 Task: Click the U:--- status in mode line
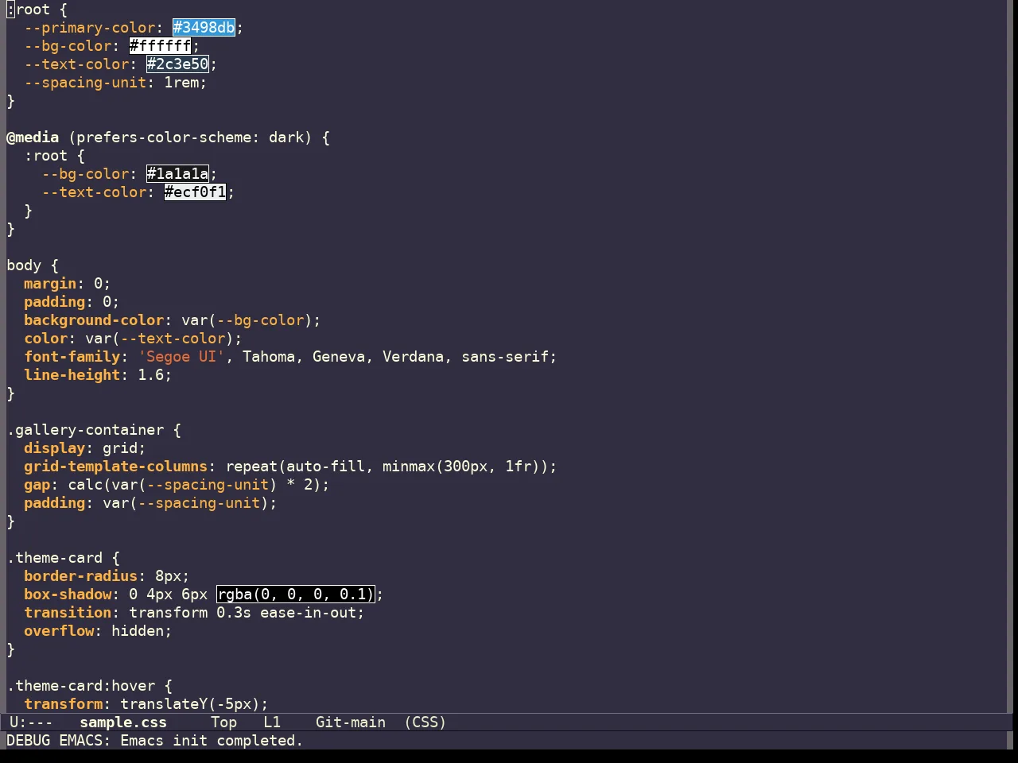[x=31, y=722]
